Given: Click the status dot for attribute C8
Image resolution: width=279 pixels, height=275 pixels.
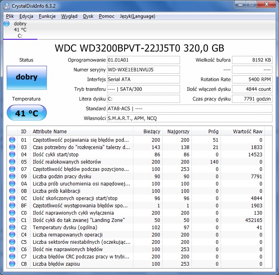Looking at the screenshot, I should pyautogui.click(x=12, y=264).
